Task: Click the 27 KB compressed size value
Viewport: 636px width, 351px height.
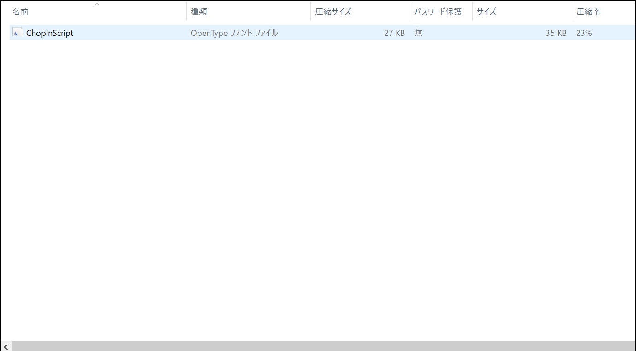Action: (394, 33)
